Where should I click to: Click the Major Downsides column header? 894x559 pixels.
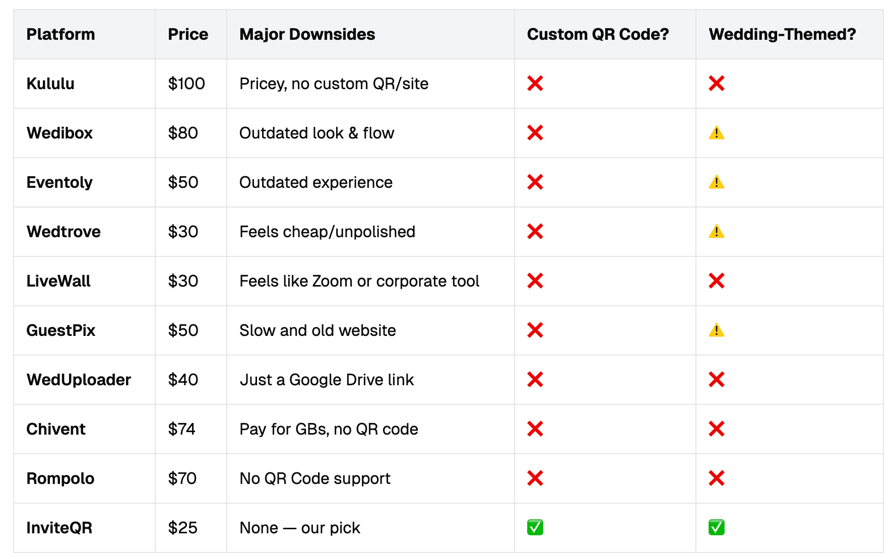point(307,34)
